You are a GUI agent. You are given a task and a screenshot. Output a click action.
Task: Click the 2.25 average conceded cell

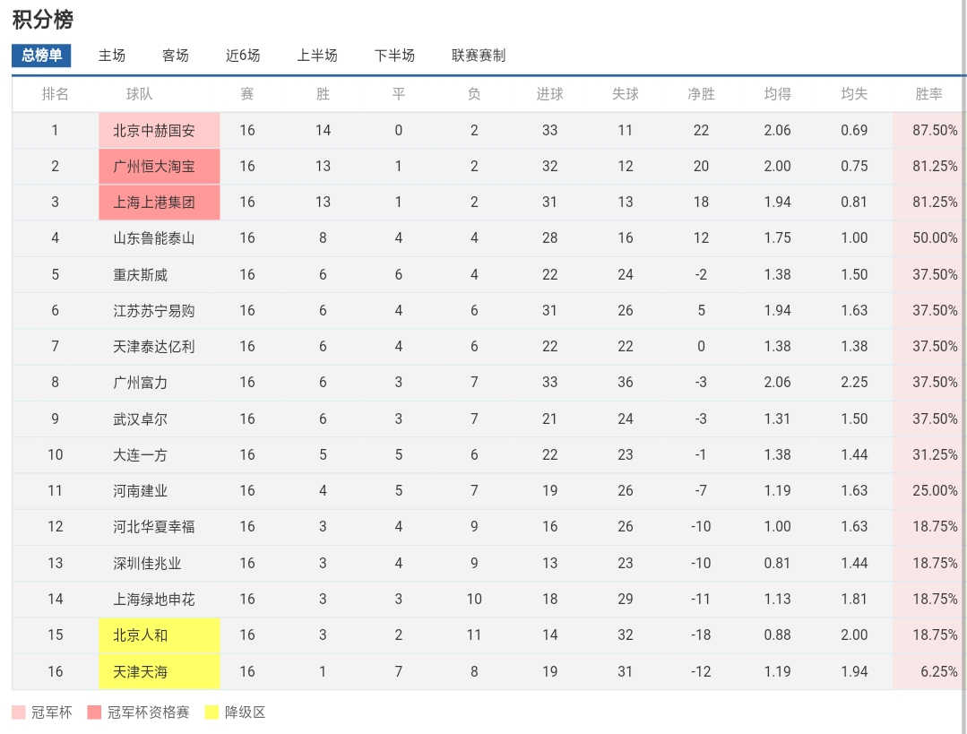click(x=854, y=382)
